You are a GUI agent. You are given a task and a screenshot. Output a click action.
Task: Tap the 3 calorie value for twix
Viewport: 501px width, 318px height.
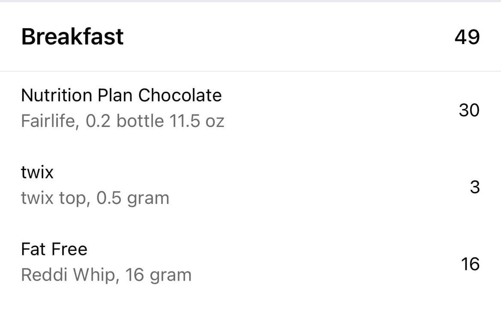[475, 187]
